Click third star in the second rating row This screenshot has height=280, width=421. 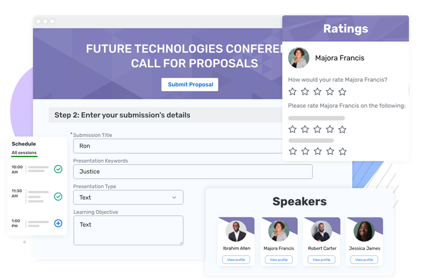tap(318, 130)
